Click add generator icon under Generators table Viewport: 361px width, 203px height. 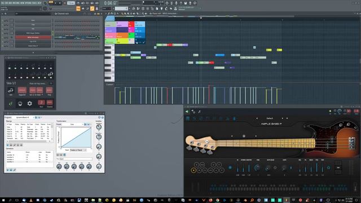[x=7, y=170]
